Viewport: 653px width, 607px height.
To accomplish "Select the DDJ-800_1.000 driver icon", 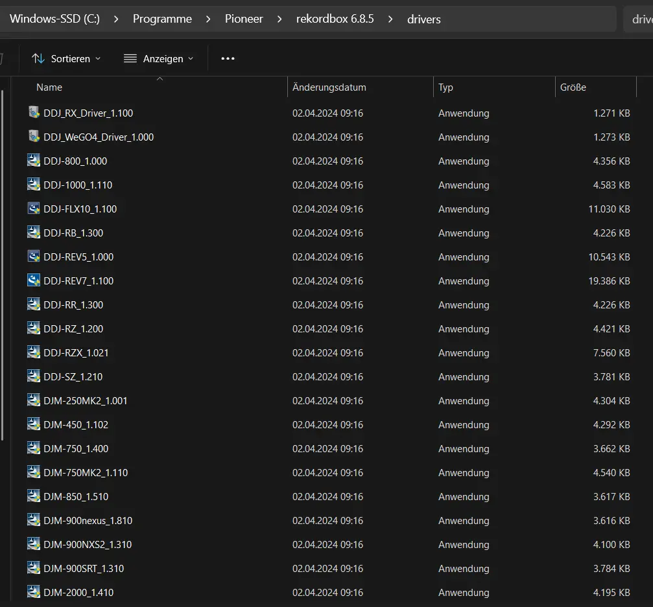I will [x=33, y=161].
